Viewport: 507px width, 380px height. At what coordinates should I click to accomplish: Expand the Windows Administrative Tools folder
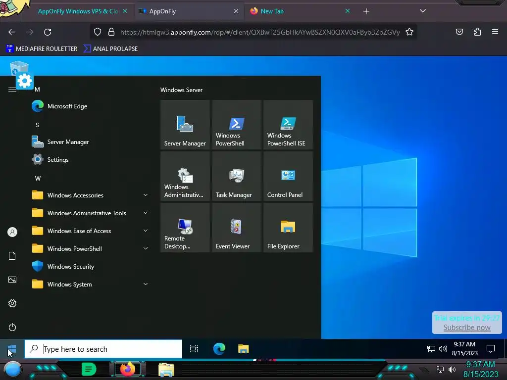91,213
